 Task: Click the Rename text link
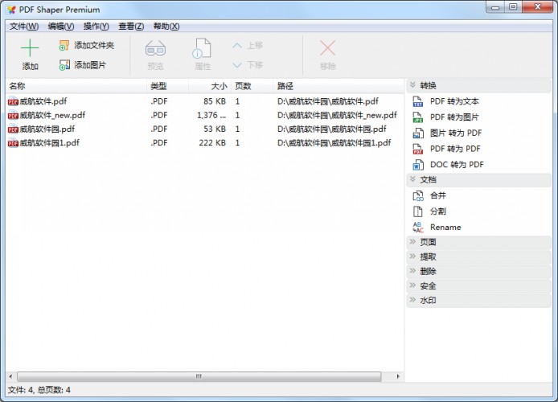pos(445,227)
